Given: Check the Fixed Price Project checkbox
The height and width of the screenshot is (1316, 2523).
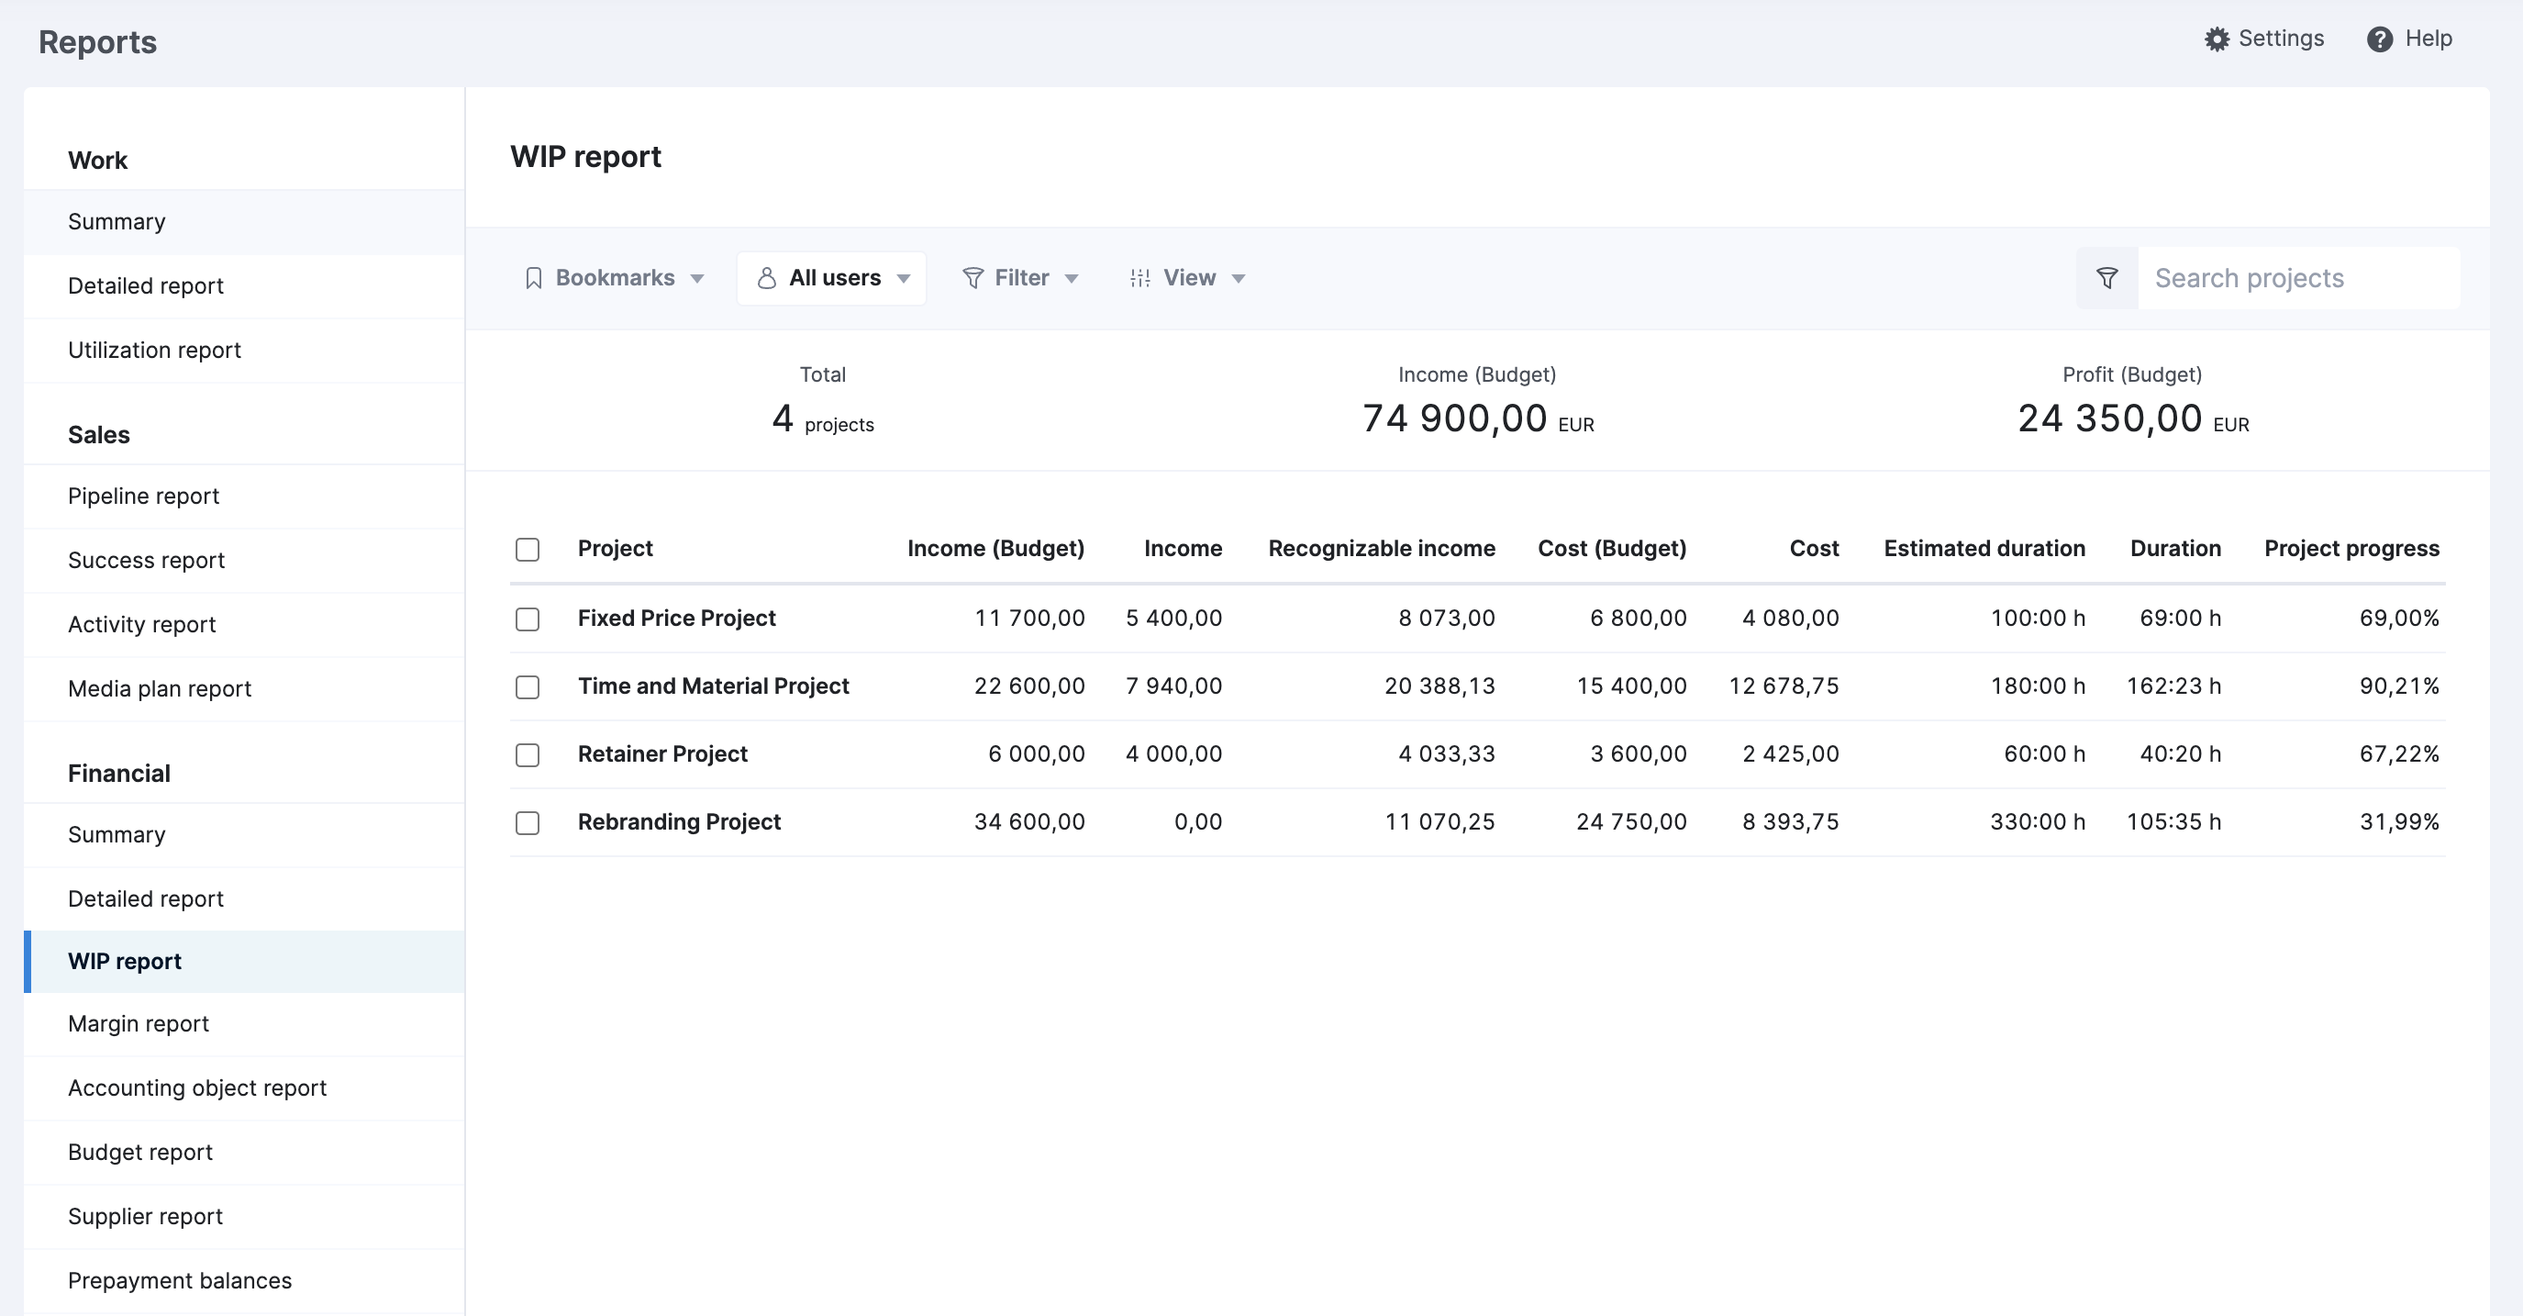Looking at the screenshot, I should 528,619.
